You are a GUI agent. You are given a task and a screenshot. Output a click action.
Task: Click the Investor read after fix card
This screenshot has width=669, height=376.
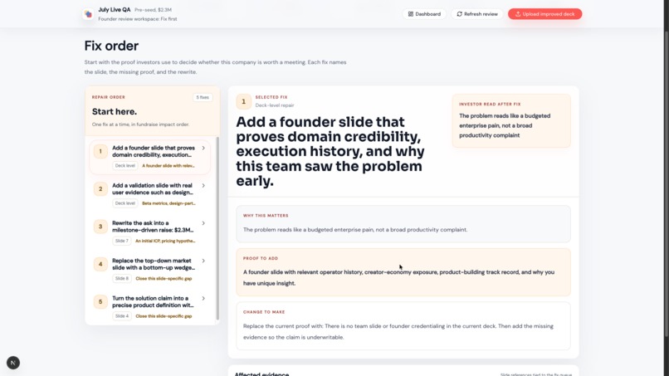click(511, 121)
